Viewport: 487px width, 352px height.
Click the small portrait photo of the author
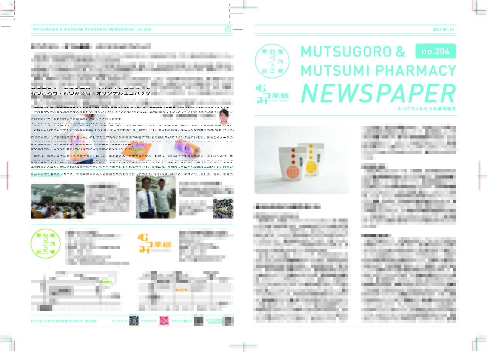pos(224,116)
